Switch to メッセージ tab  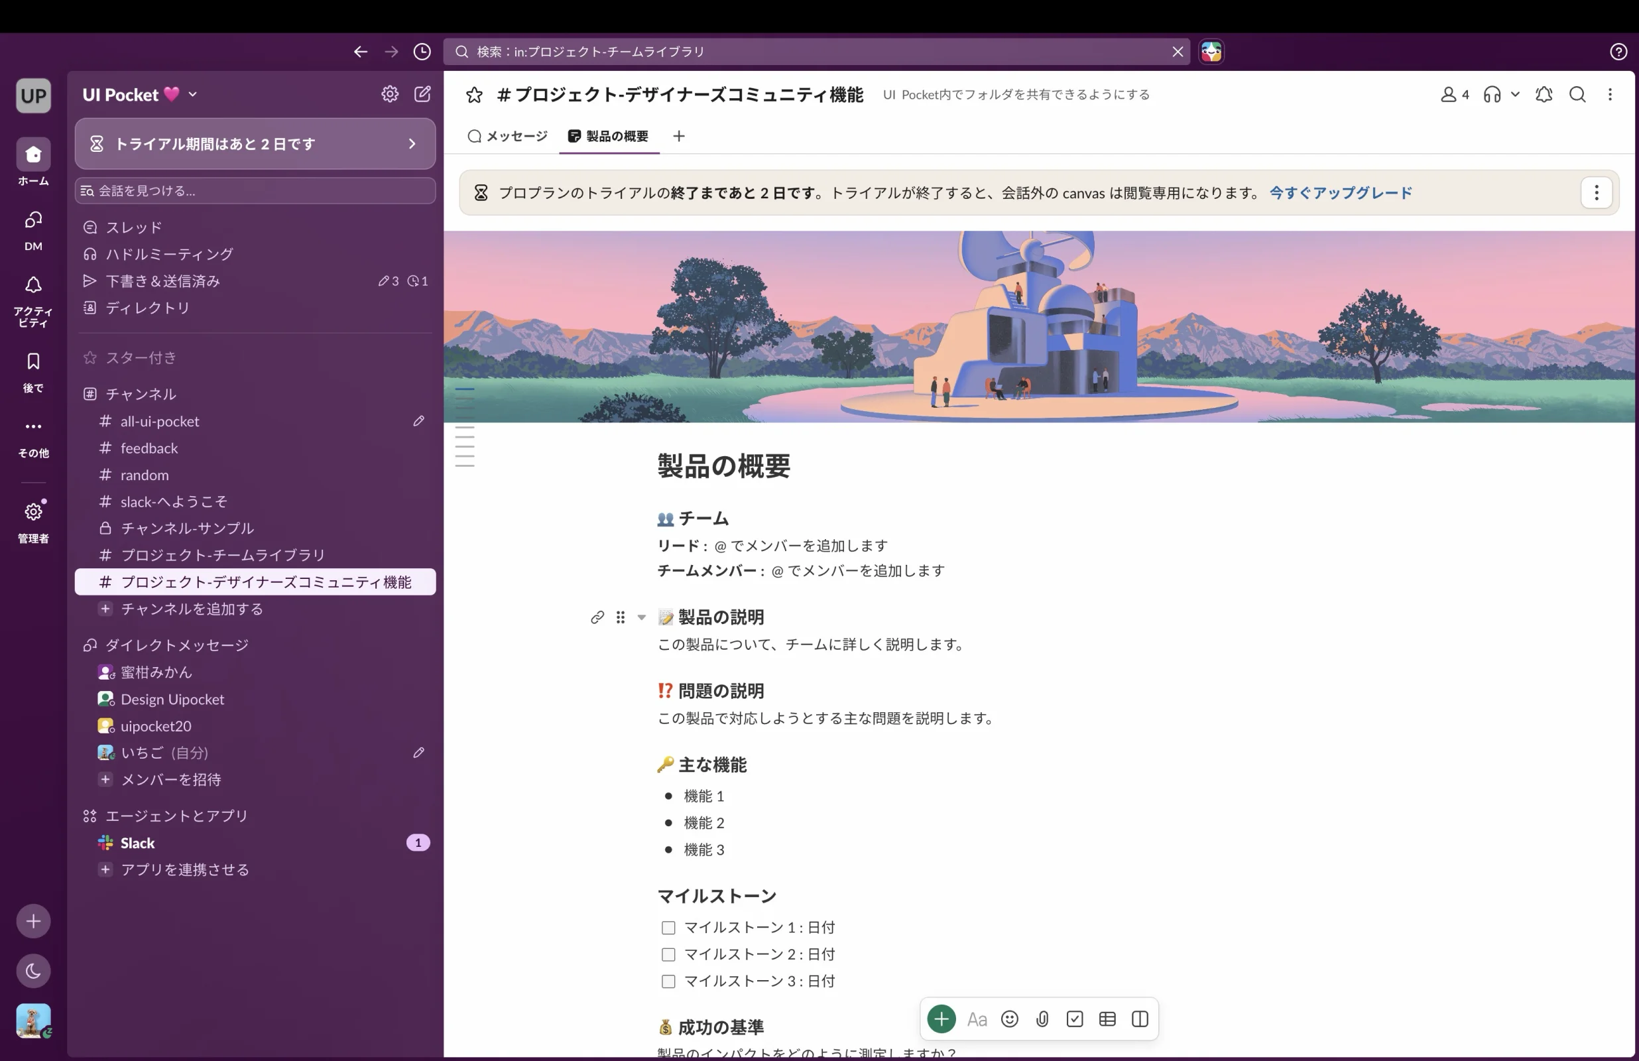click(x=507, y=137)
